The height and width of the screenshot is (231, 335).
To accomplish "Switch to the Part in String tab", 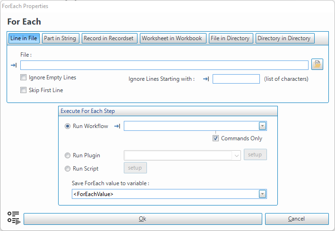I will click(x=60, y=38).
